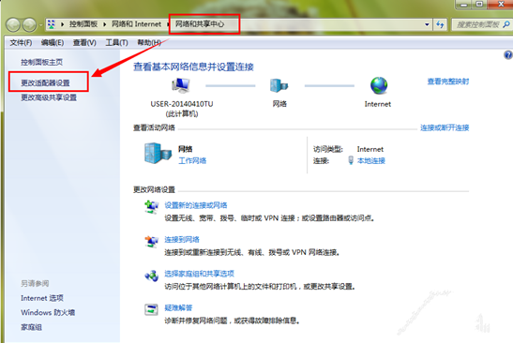This screenshot has width=513, height=343.
Task: Open the 查看(V) menu
Action: pos(84,42)
